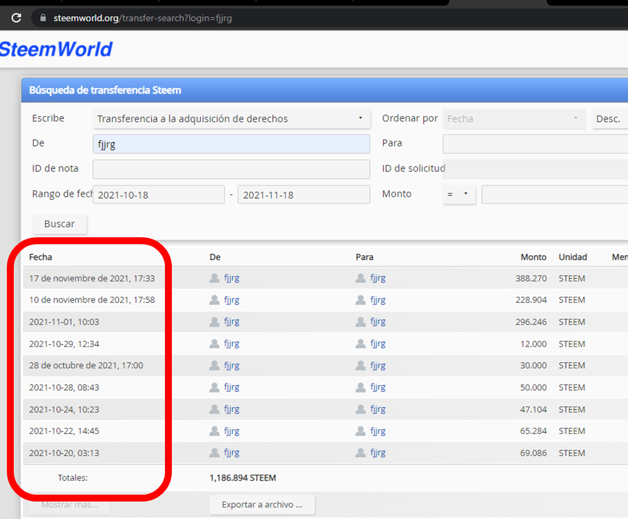This screenshot has width=628, height=519.
Task: Click recipient avatar icon in 388.270 row
Action: [x=361, y=278]
